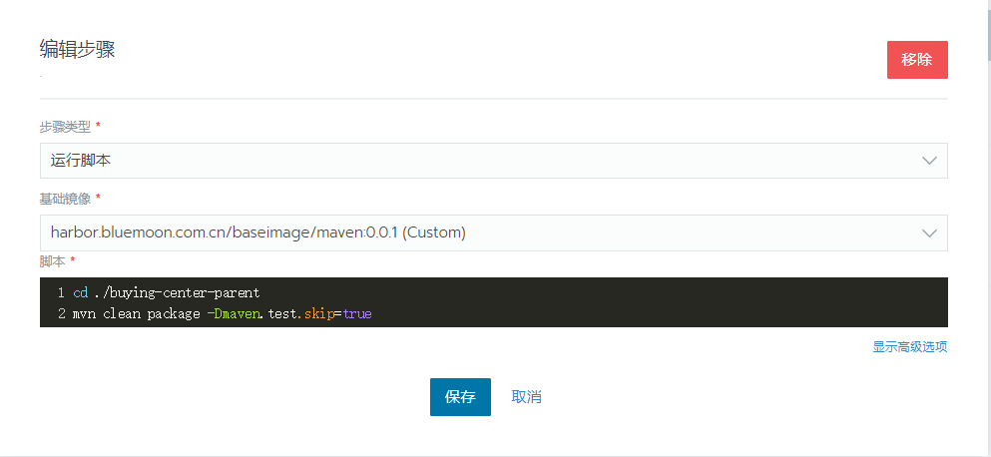Screen dimensions: 991x457
Task: Click the -Dmaven option text in script
Action: 234,314
